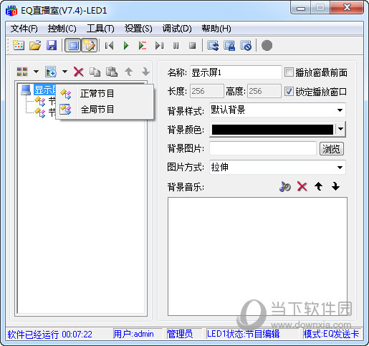Open the 设置(S) menu
This screenshot has width=369, height=346.
click(x=138, y=29)
